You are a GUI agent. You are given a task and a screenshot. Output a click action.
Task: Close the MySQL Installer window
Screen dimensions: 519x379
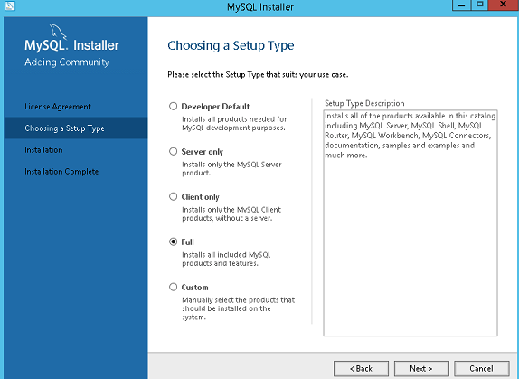click(503, 5)
